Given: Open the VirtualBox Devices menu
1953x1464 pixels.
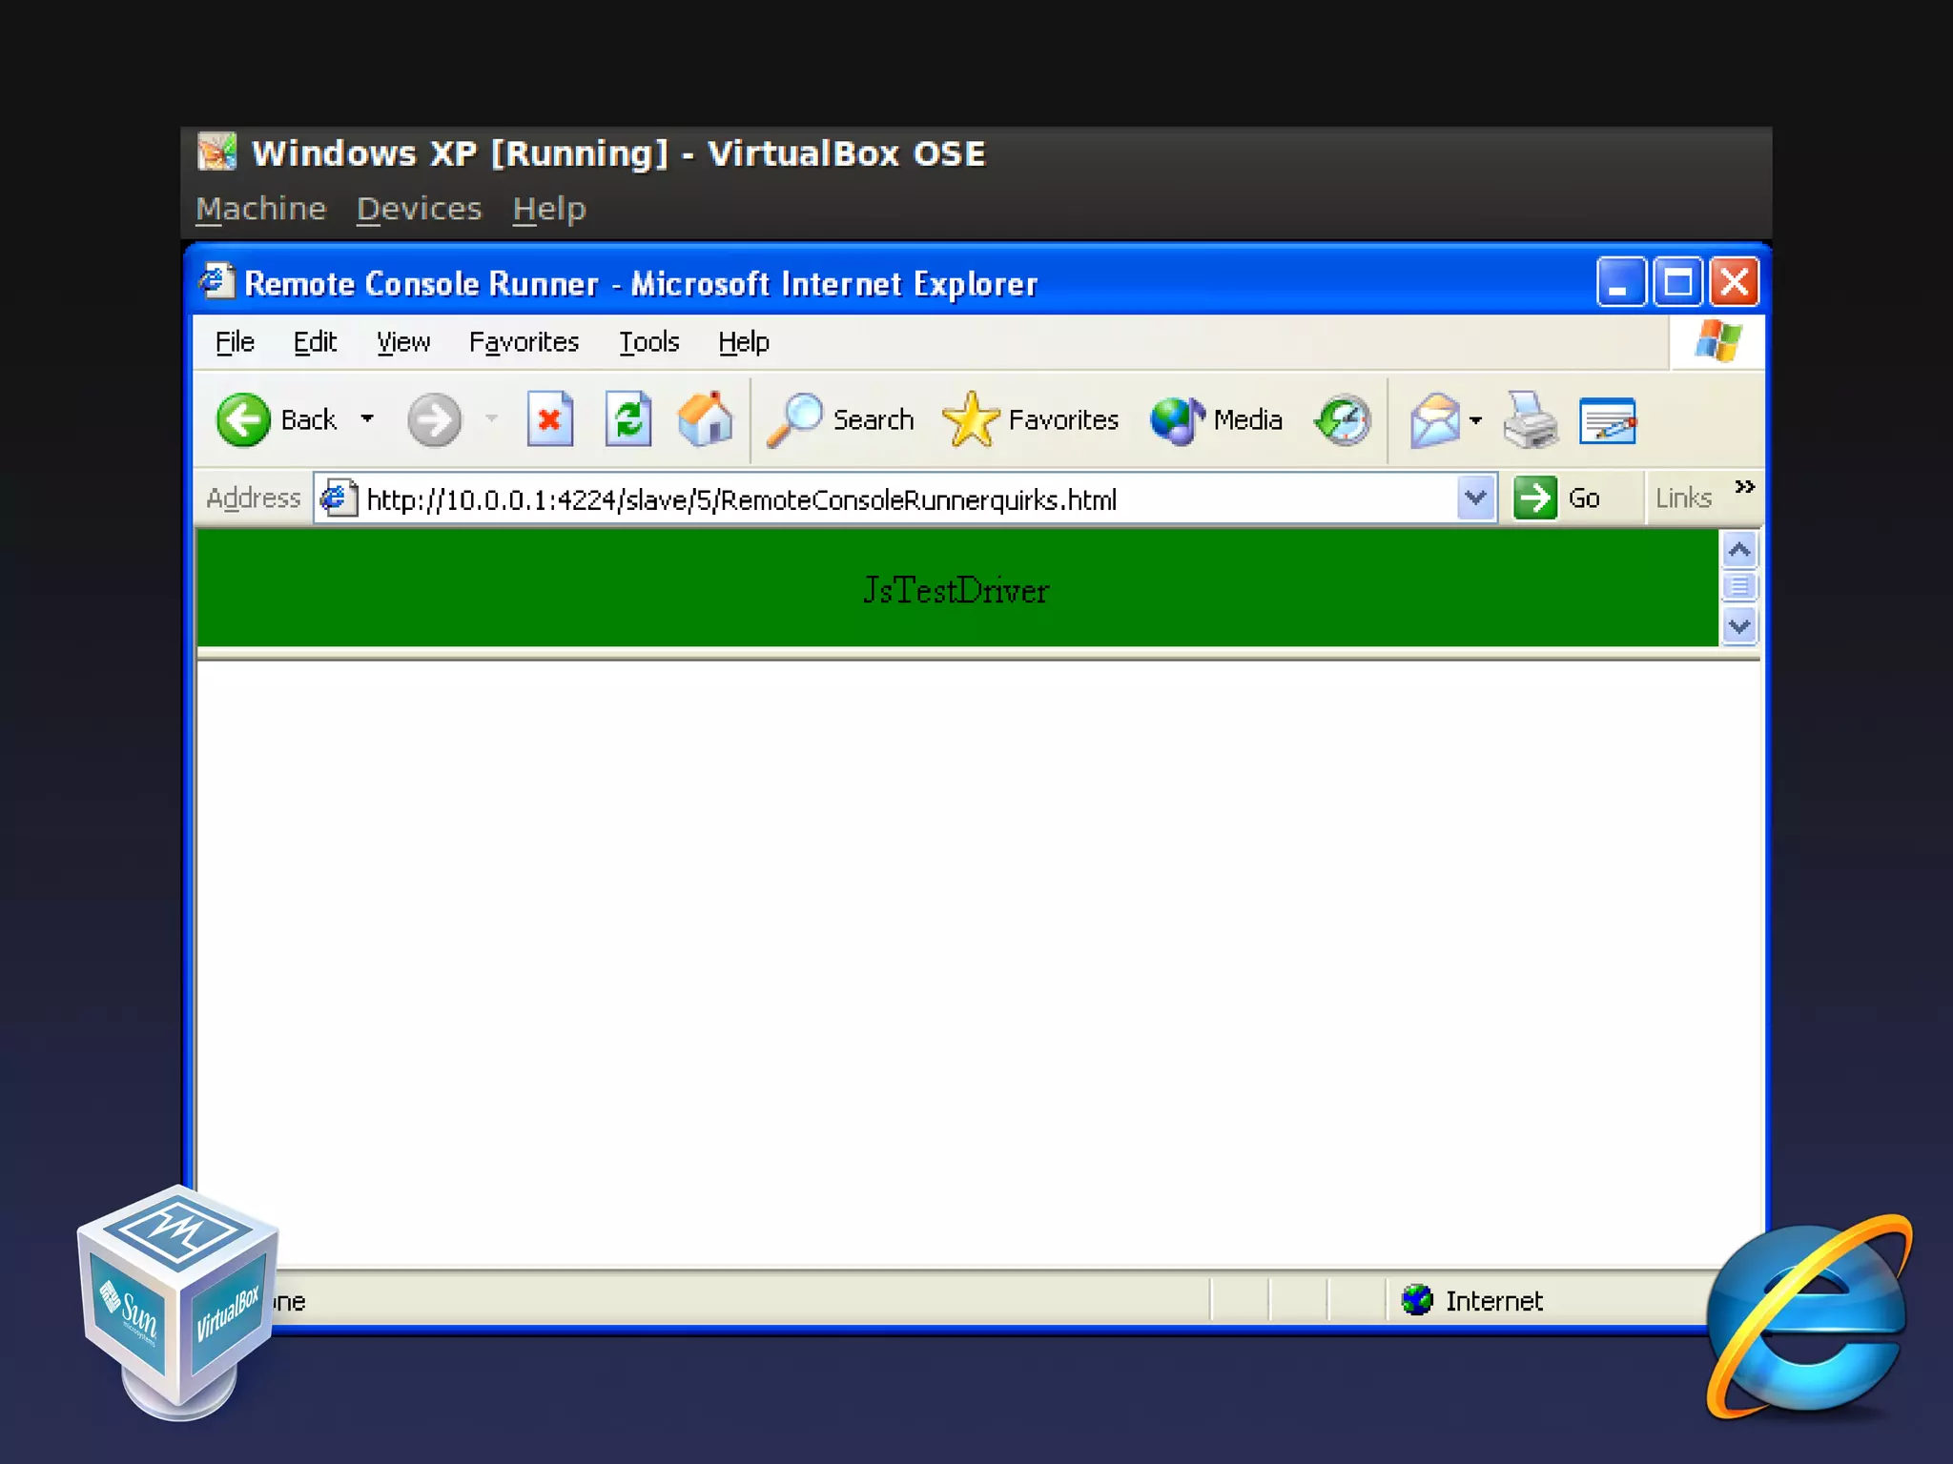Looking at the screenshot, I should pos(419,209).
